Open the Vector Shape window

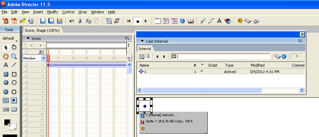211,21
